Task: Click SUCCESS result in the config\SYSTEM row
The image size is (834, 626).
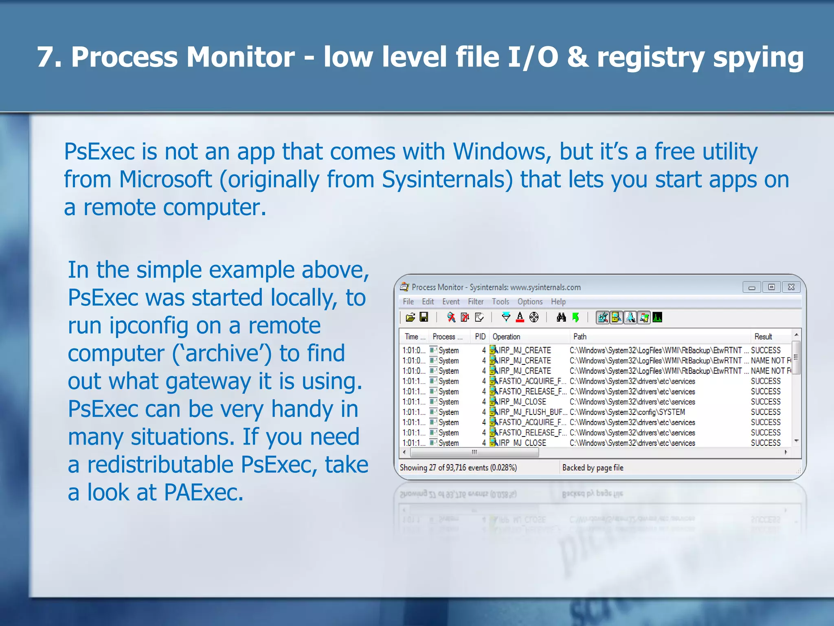Action: coord(766,412)
